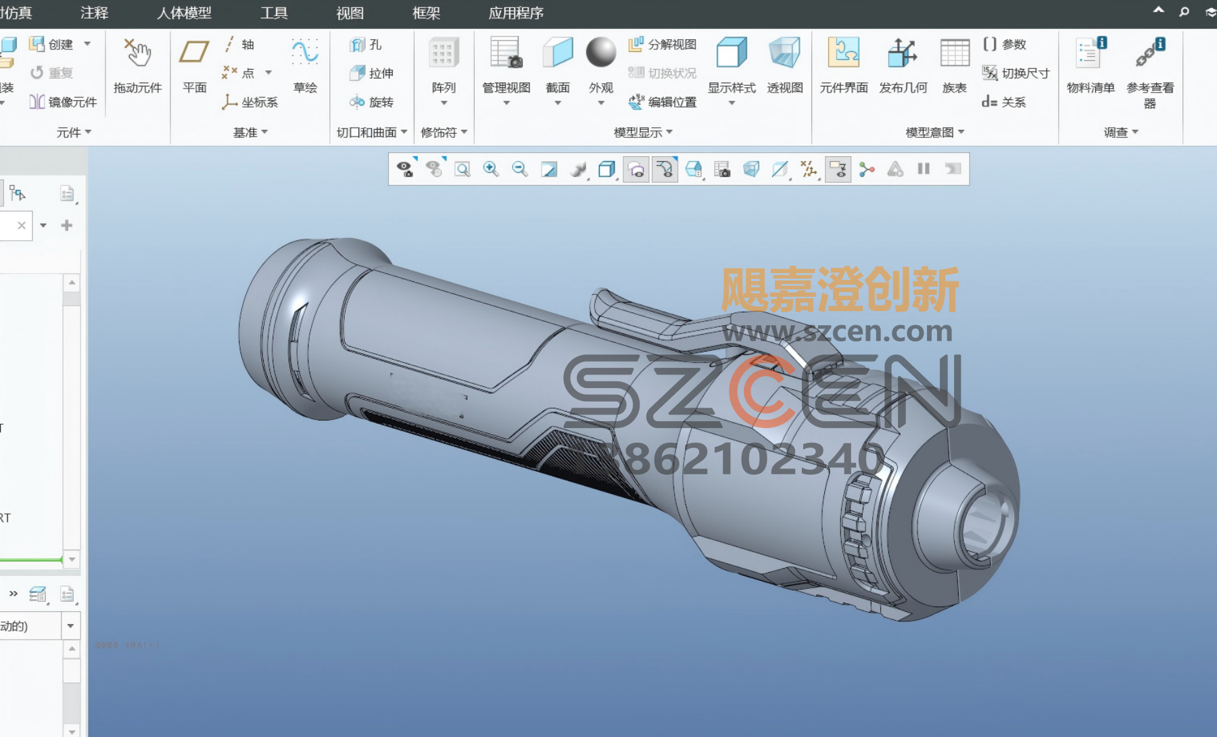Expand the 基准 group dropdown
The height and width of the screenshot is (737, 1217).
tap(250, 133)
